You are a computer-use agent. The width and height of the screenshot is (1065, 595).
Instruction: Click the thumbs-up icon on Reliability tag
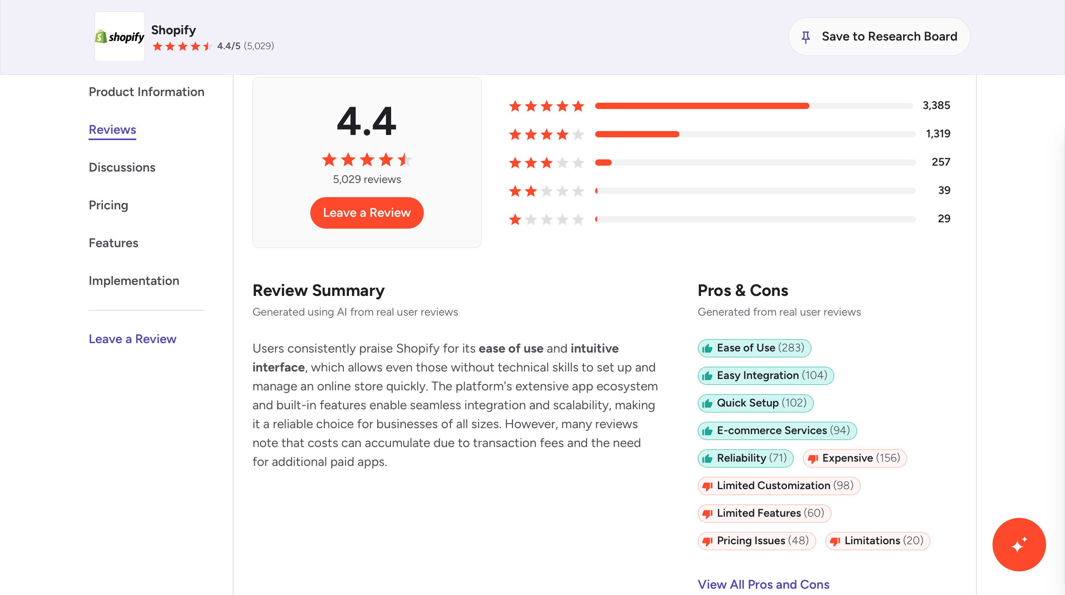[707, 459]
